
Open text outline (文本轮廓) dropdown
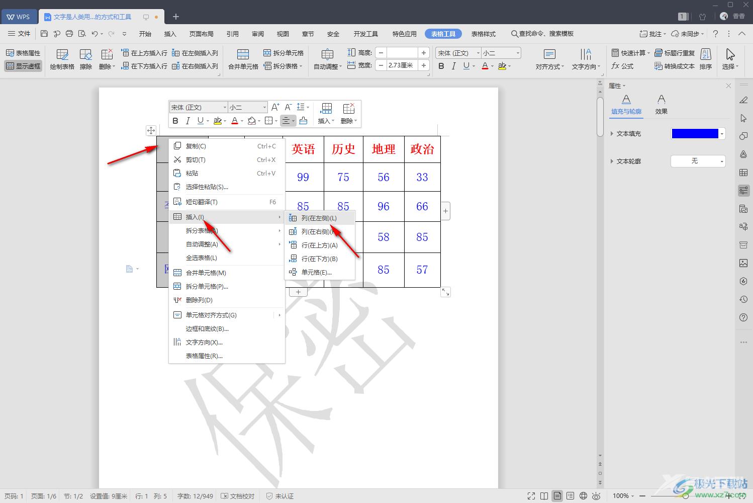pos(698,161)
